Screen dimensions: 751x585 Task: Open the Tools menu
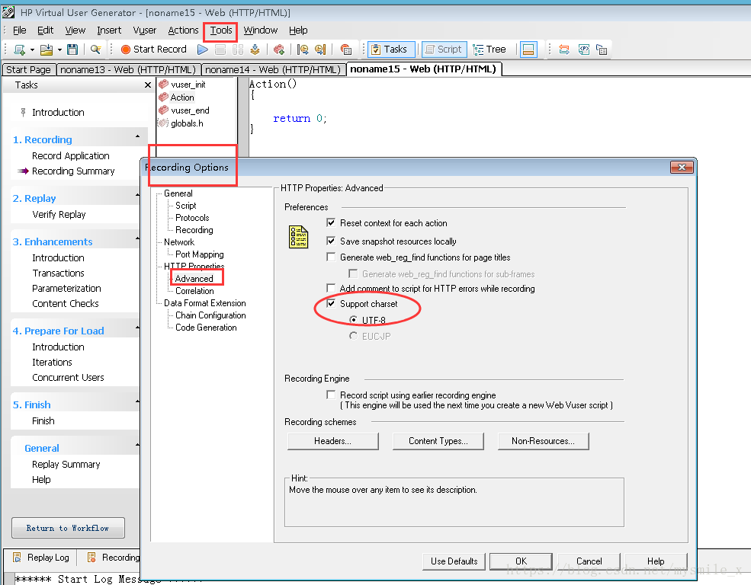click(221, 30)
